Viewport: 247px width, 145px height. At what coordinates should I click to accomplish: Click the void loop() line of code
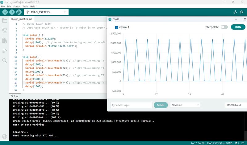pyautogui.click(x=32, y=57)
